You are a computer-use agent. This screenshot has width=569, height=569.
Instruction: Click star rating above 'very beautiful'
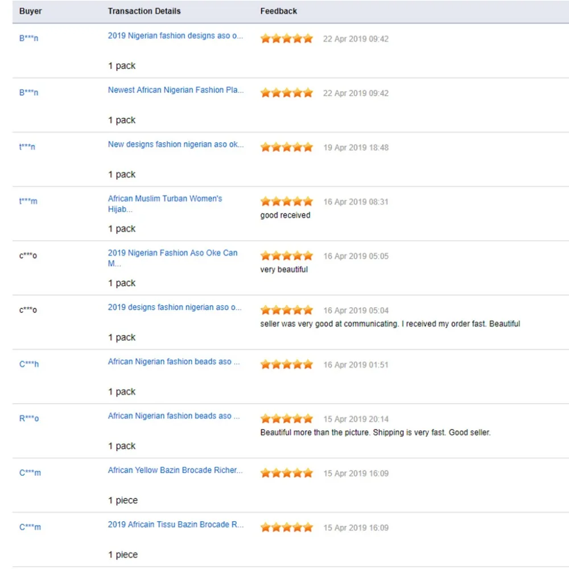[x=287, y=256]
